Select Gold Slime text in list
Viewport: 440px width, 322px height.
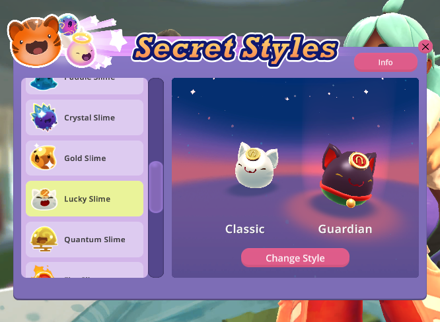coord(85,158)
